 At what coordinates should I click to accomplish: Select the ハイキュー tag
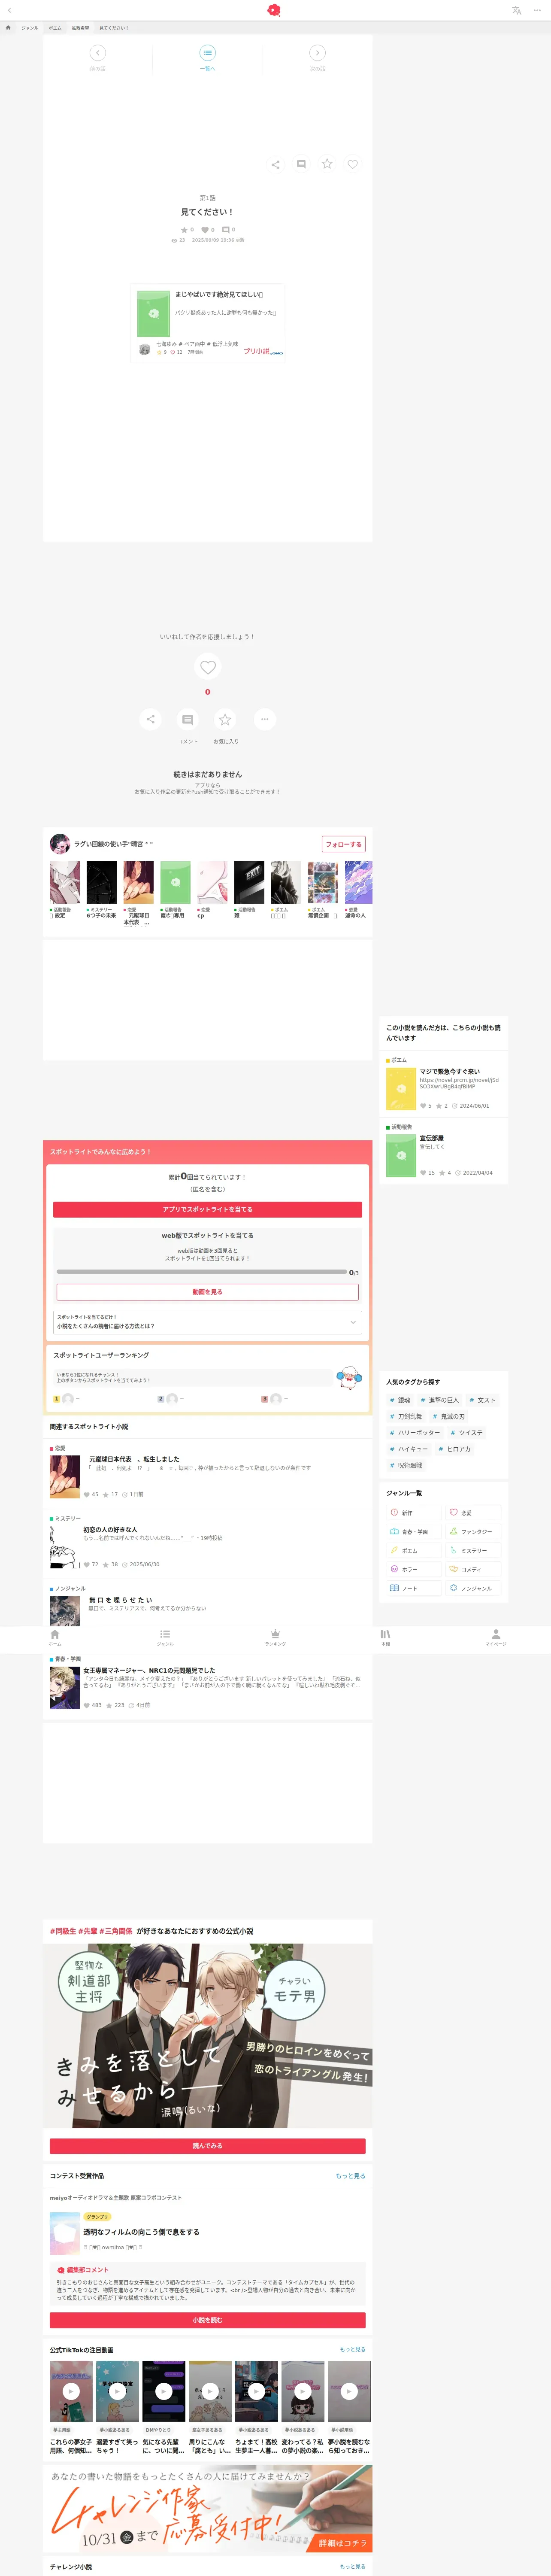tap(409, 1449)
